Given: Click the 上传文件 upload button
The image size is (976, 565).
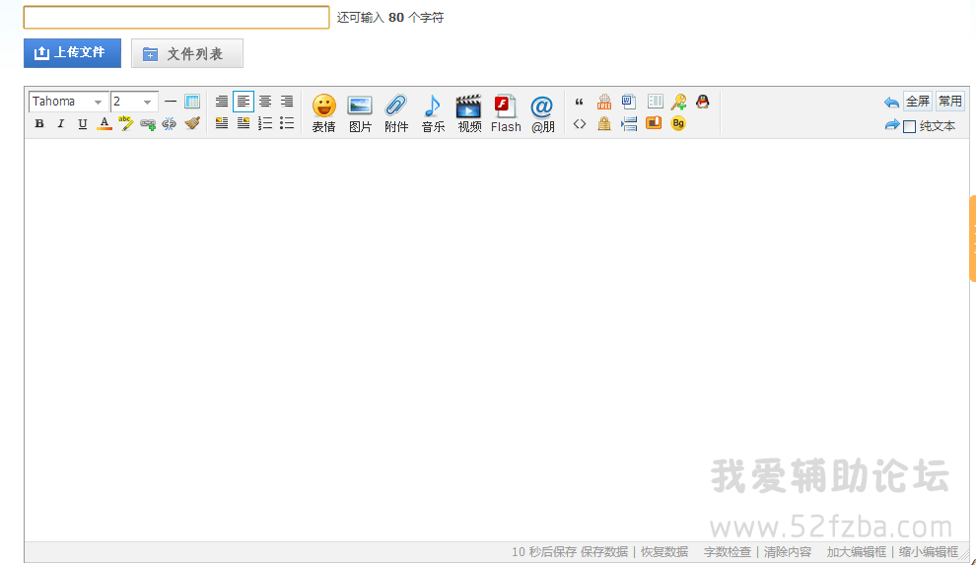Looking at the screenshot, I should [x=72, y=53].
